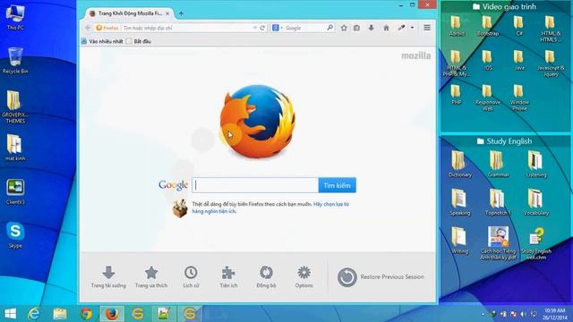The height and width of the screenshot is (322, 573).
Task: Open the Firefox hamburger menu
Action: [427, 28]
